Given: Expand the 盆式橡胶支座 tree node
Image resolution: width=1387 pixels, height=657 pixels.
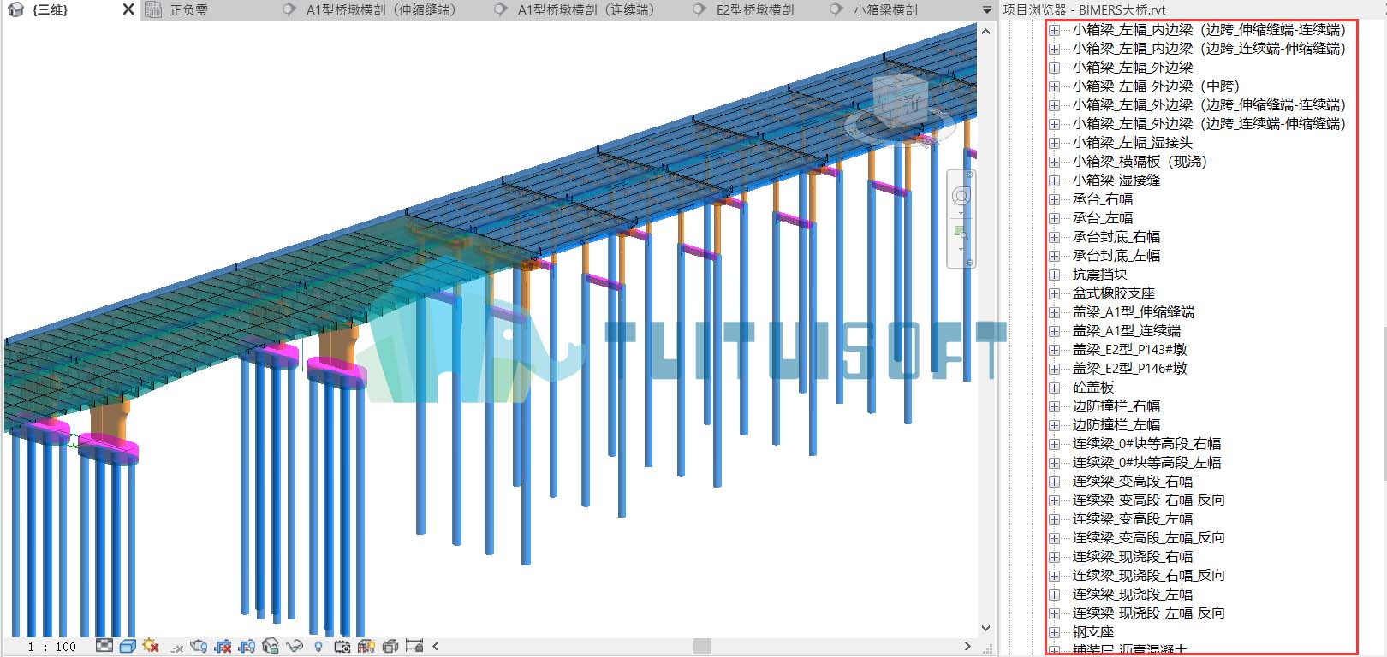Looking at the screenshot, I should [1055, 293].
